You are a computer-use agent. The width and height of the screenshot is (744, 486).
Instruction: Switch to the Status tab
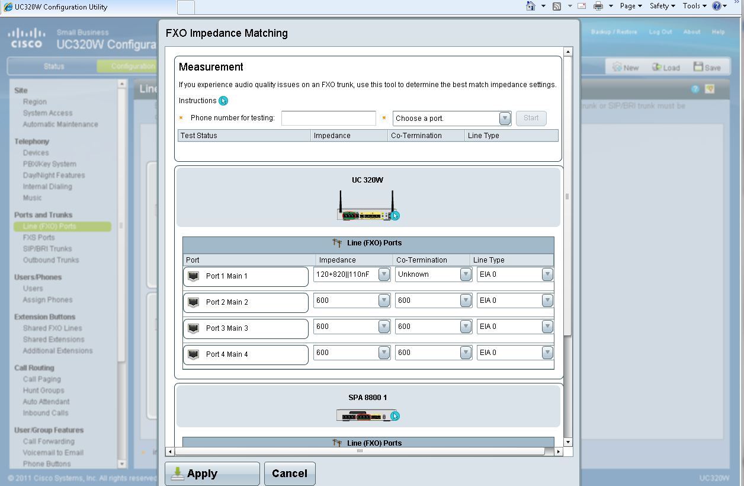(53, 66)
